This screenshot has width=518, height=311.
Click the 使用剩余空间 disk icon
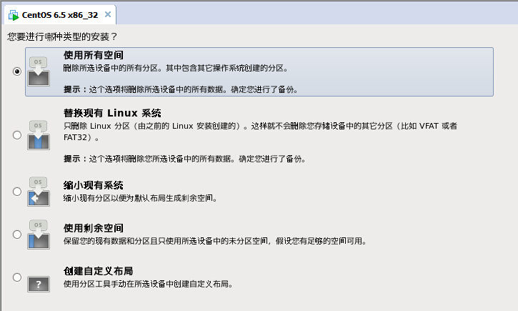[x=39, y=235]
